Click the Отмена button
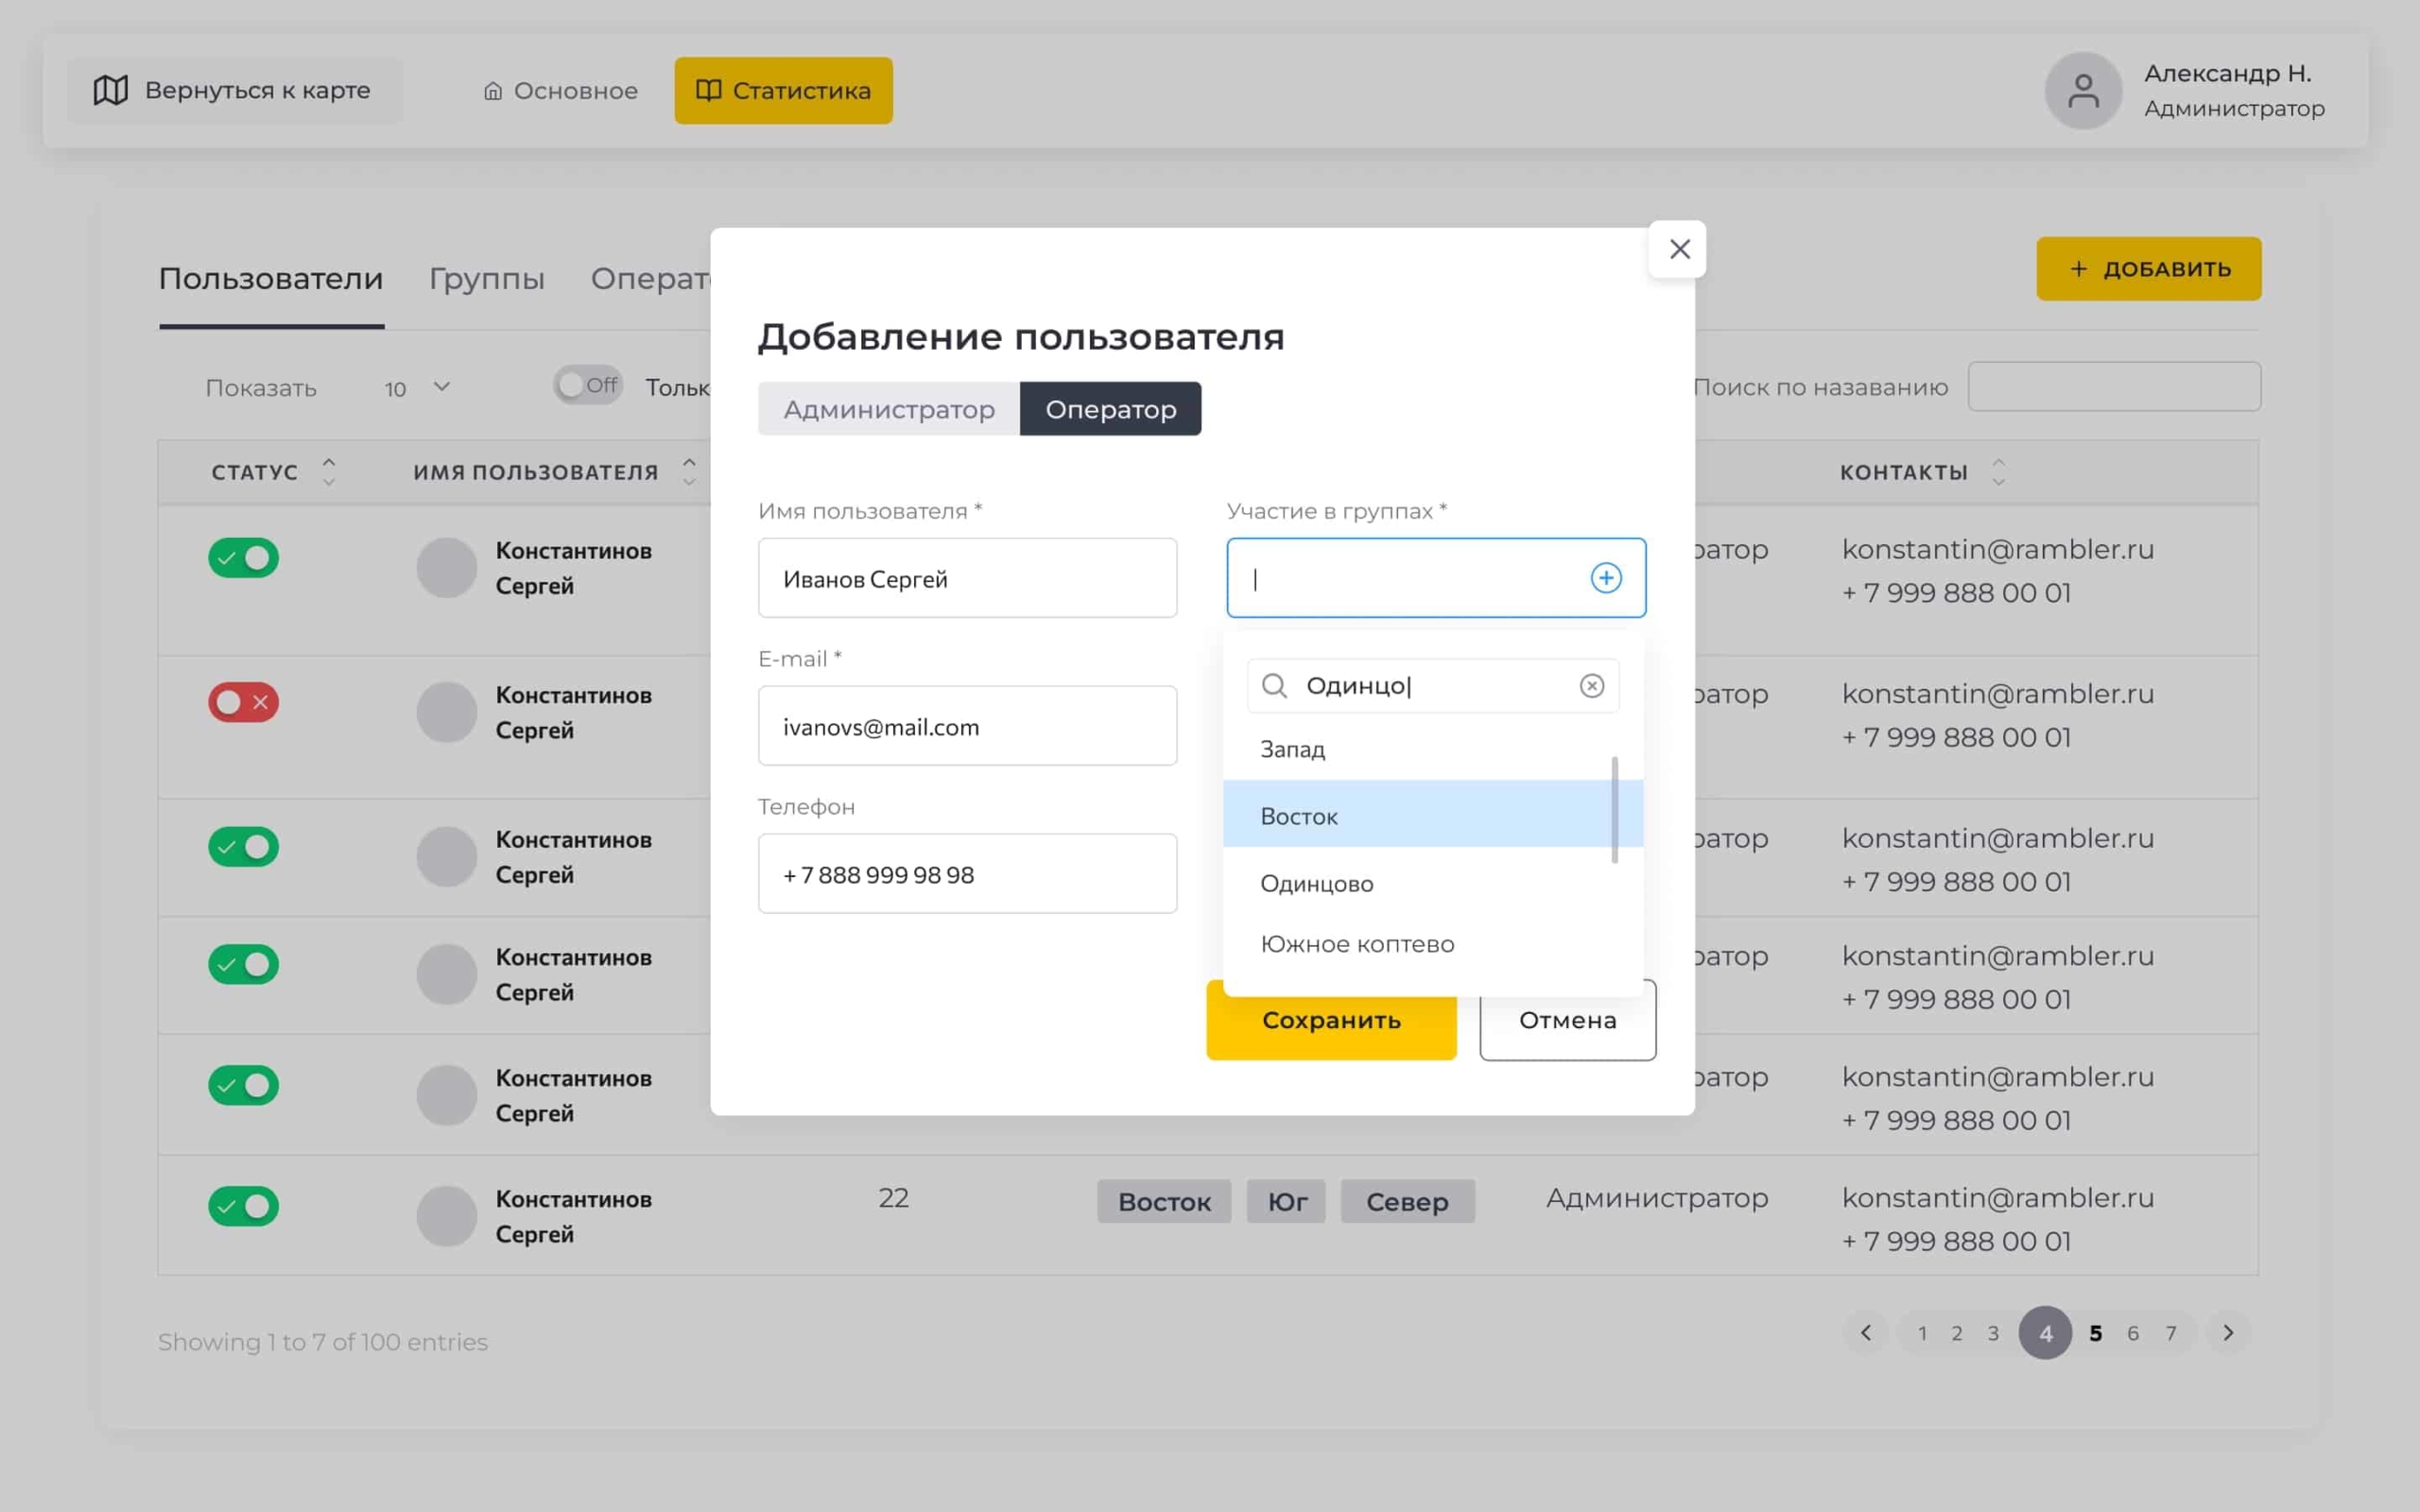Screen dimensions: 2420x1512 tap(1567, 1019)
